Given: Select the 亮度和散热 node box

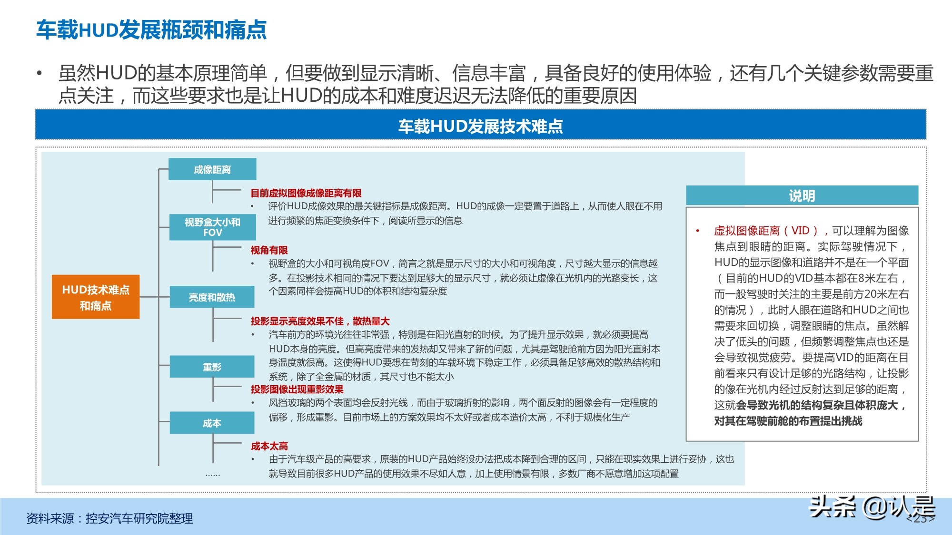Looking at the screenshot, I should 211,297.
